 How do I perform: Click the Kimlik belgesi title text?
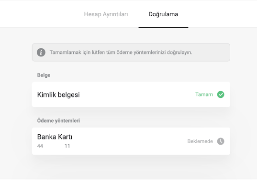click(x=58, y=95)
